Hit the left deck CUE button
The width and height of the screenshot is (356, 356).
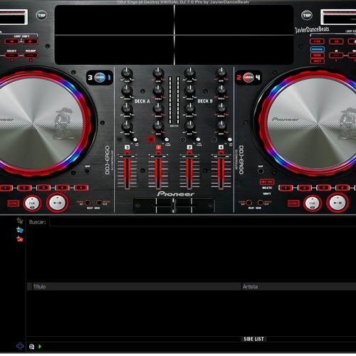tap(32, 203)
